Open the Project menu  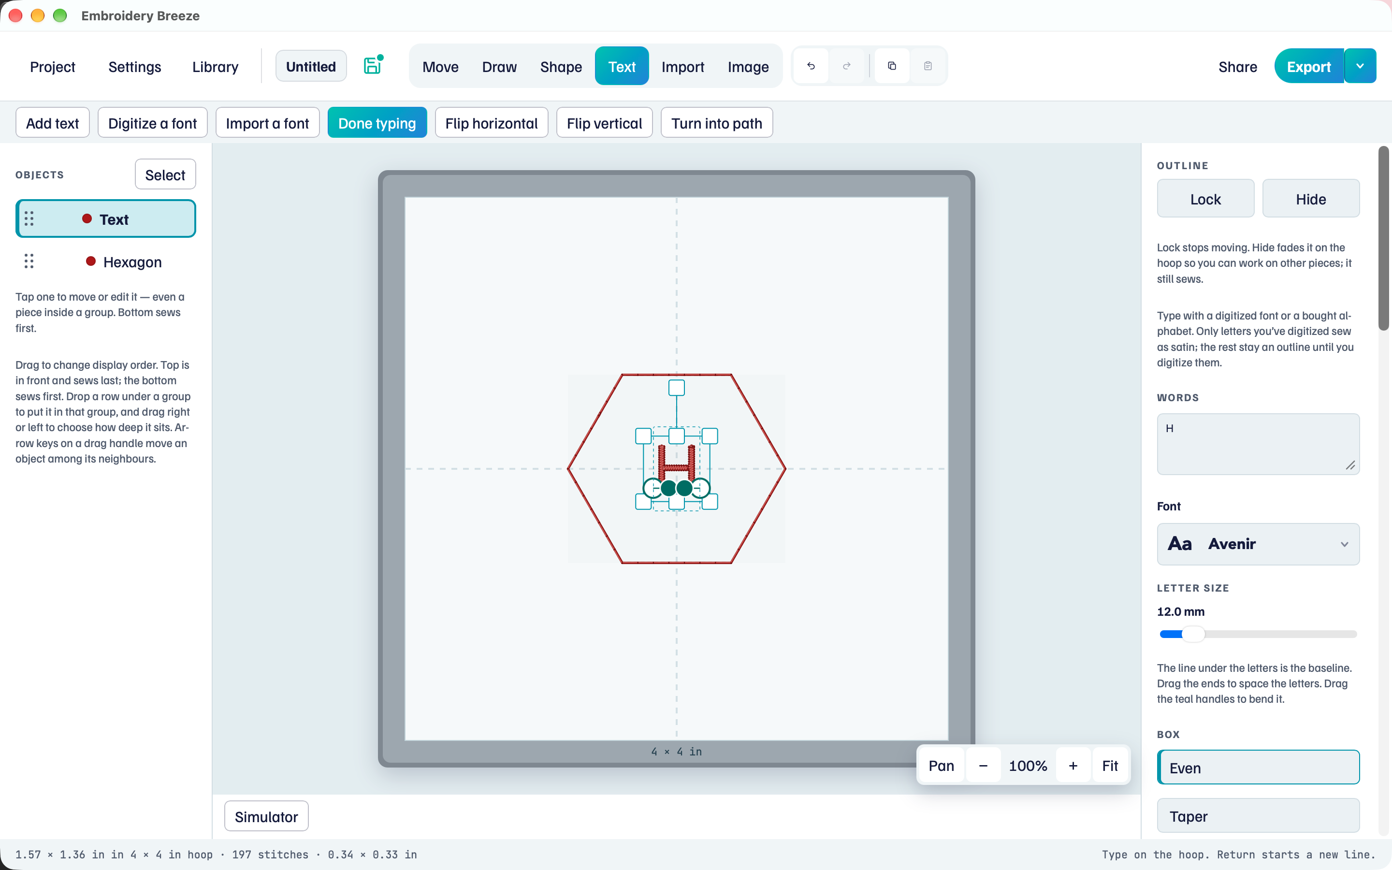(x=52, y=67)
